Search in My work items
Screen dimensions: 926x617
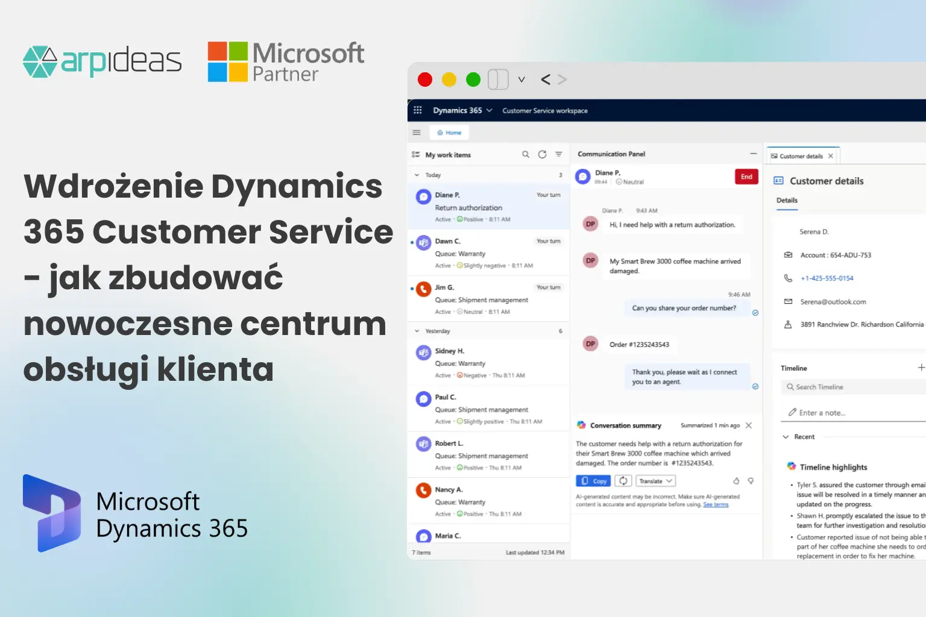coord(526,155)
